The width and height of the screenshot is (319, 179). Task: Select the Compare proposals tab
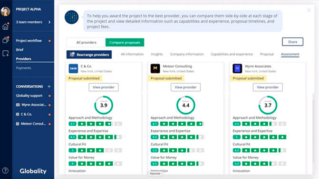(125, 42)
